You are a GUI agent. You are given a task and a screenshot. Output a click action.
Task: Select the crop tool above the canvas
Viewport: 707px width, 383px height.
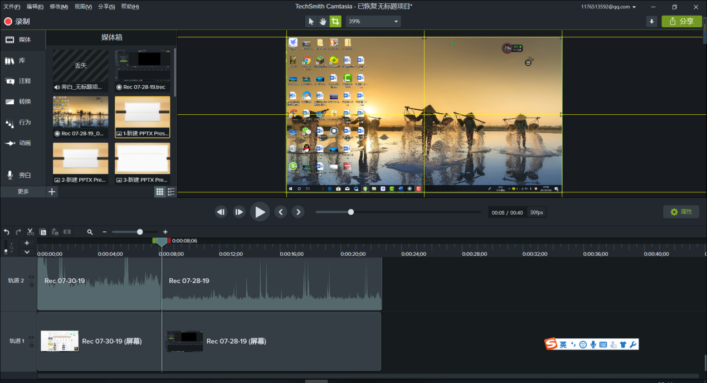click(335, 22)
